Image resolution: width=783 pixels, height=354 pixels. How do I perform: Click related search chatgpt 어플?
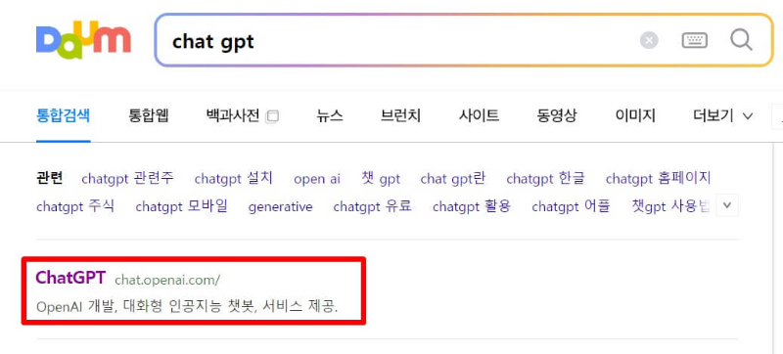pyautogui.click(x=572, y=206)
